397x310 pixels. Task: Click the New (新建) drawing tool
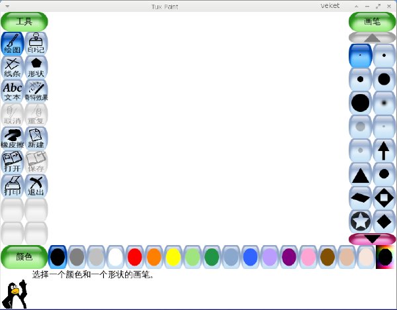click(36, 138)
